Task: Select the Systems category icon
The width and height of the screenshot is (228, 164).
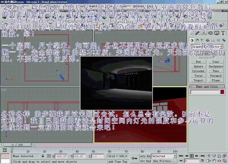Action: 224,40
